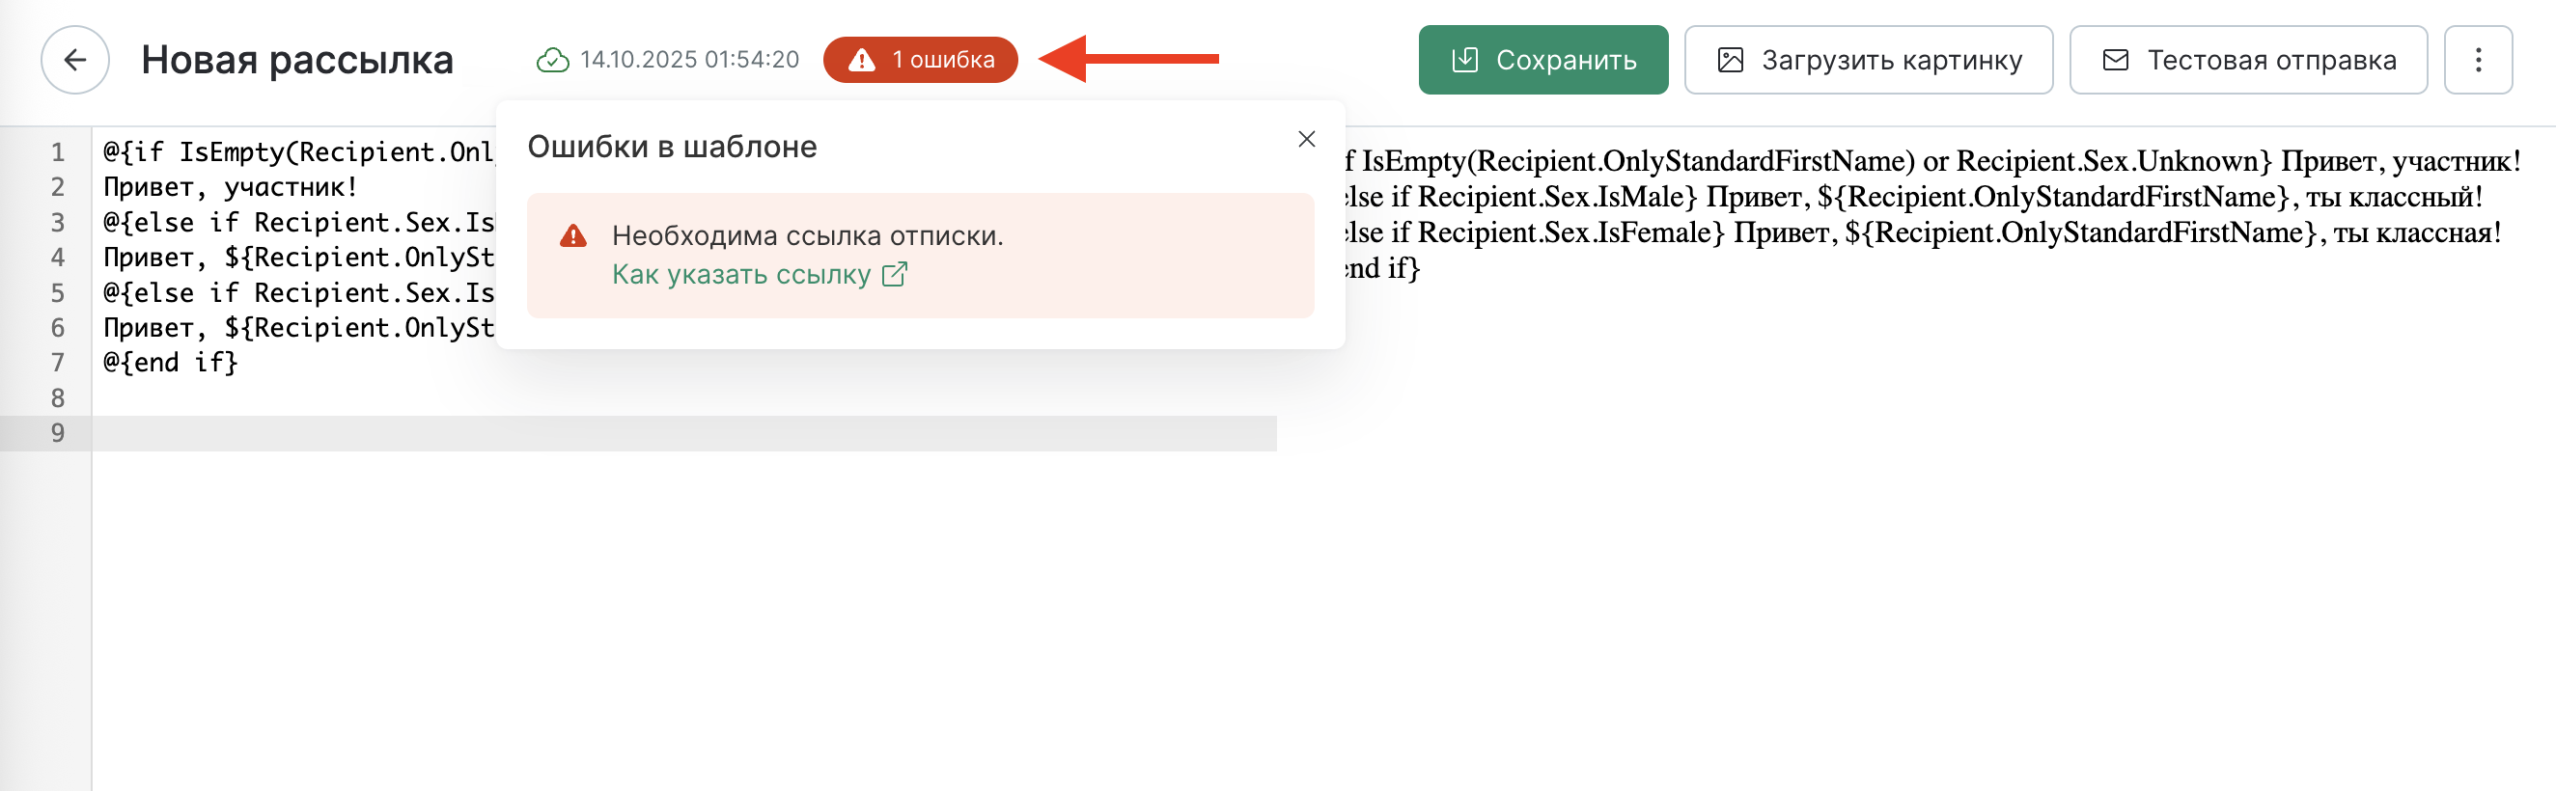Screen dimensions: 2556x791
Task: Click the back arrow button
Action: [75, 61]
